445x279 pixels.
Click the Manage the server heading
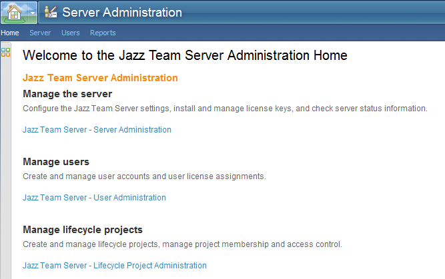(67, 94)
